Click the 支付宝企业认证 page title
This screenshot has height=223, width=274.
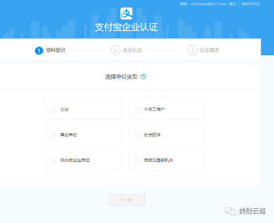point(126,27)
